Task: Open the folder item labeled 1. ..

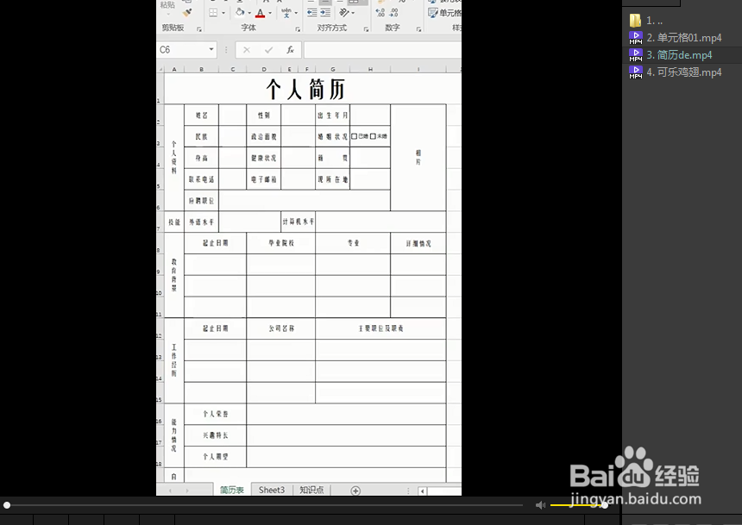Action: click(646, 21)
